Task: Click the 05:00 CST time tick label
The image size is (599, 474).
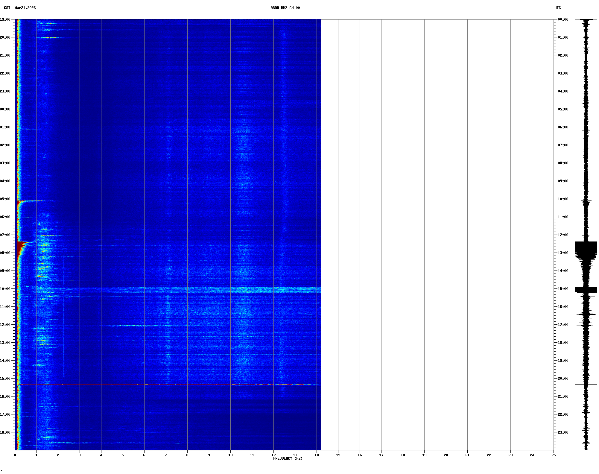Action: click(x=5, y=199)
